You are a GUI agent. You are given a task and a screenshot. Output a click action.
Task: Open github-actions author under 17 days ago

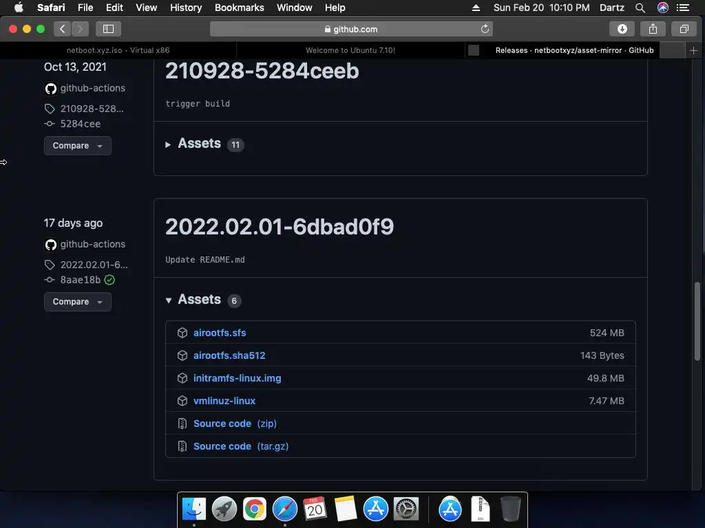pyautogui.click(x=93, y=244)
